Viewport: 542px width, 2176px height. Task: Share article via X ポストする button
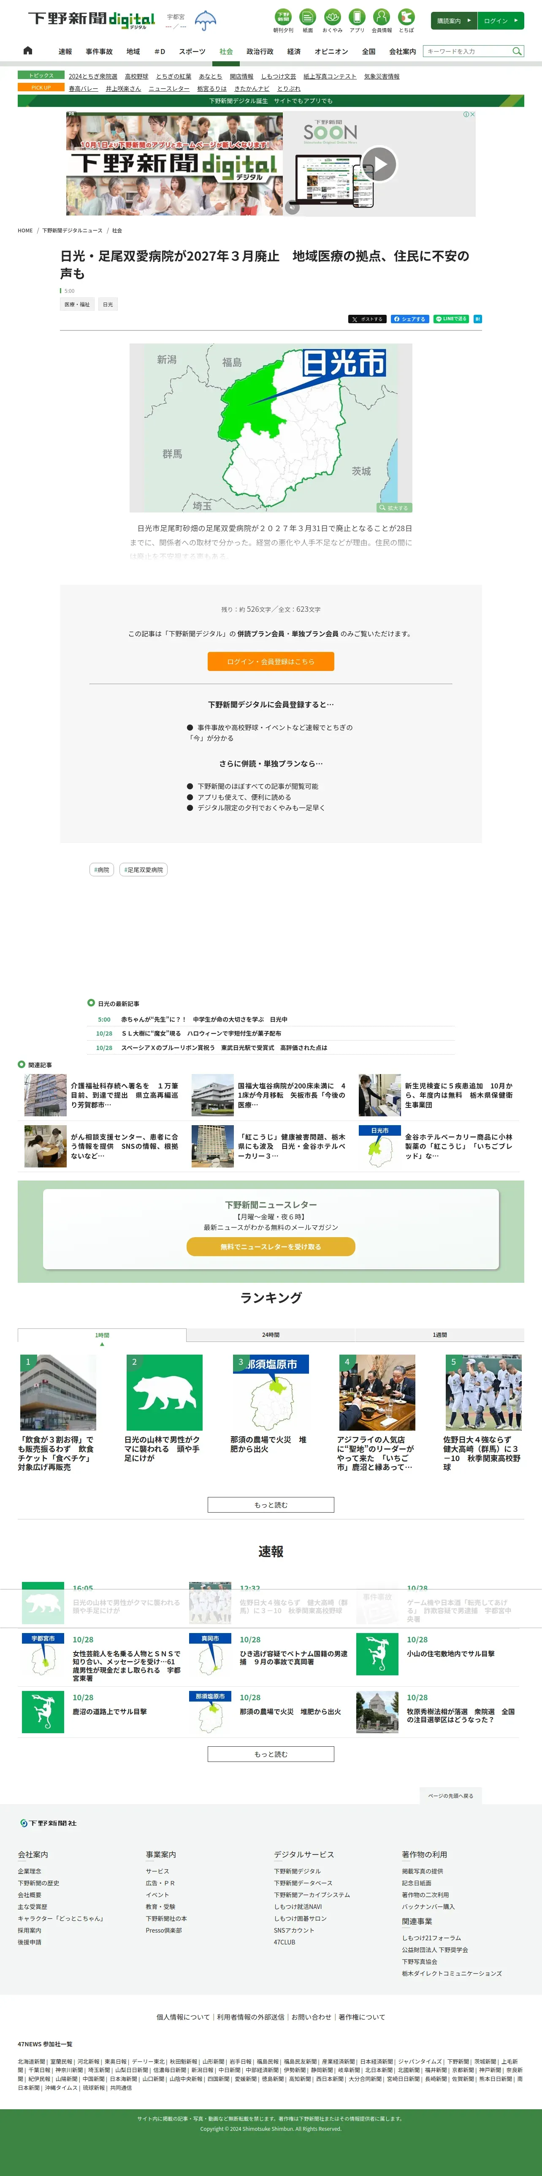(x=367, y=319)
